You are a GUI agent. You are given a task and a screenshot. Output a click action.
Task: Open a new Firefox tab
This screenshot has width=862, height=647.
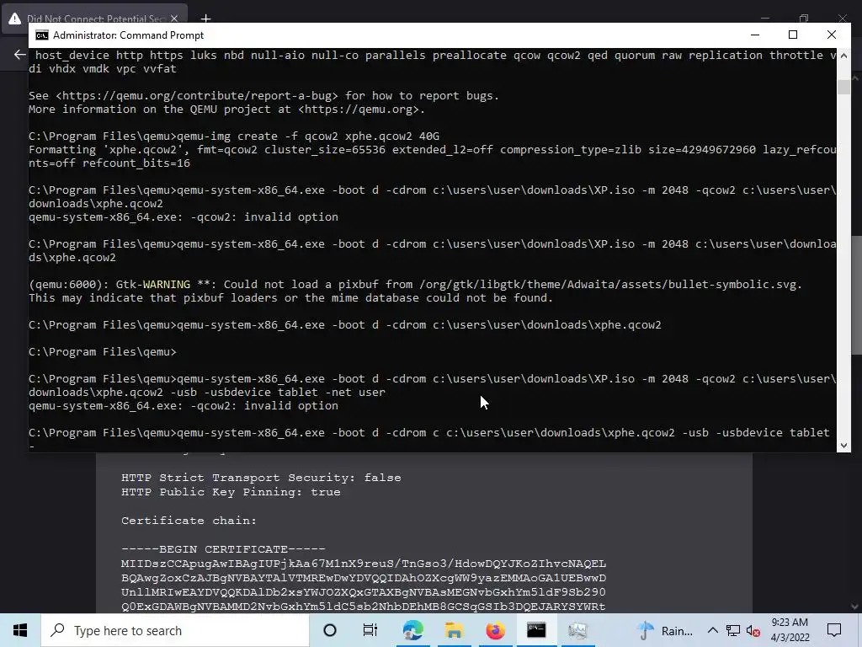[x=205, y=19]
